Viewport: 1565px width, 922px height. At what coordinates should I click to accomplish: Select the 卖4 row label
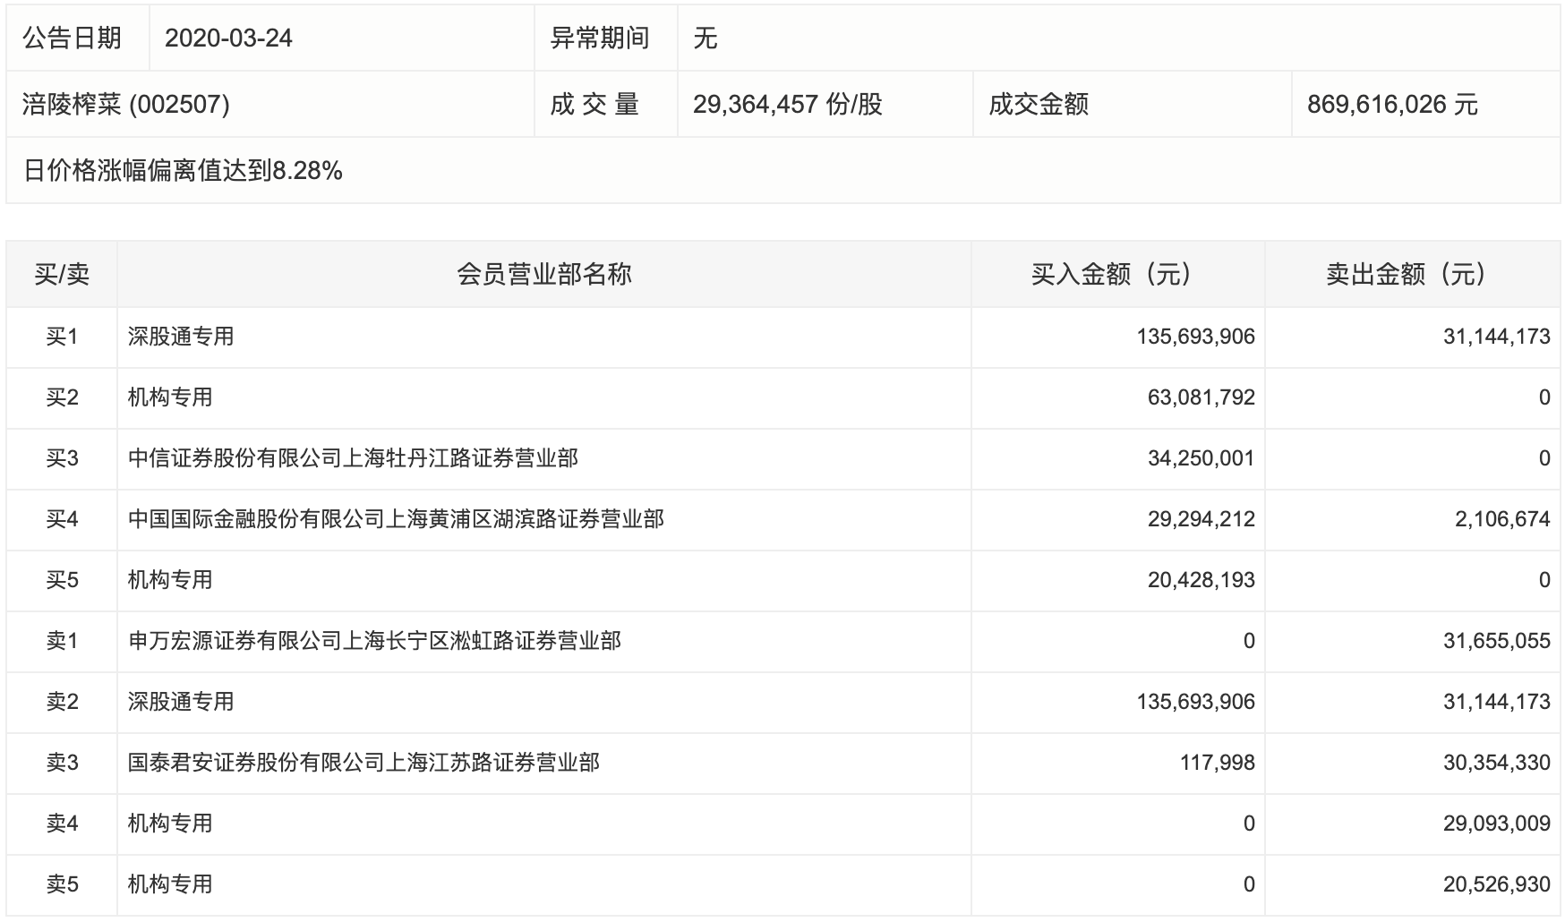pos(62,824)
